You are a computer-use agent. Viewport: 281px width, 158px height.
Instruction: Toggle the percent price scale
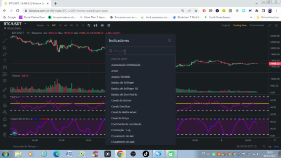(x=264, y=146)
